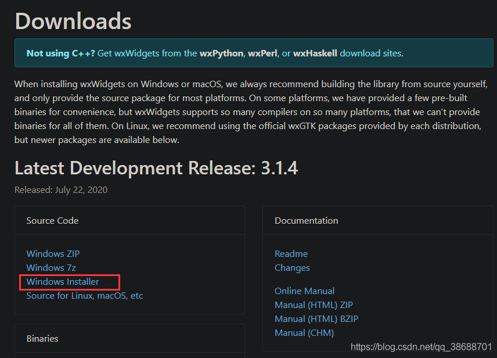Click the Latest Development Release: 3.1.4 heading
The image size is (497, 358).
point(156,167)
